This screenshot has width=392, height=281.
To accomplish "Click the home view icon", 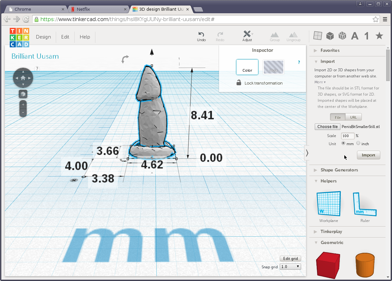I will click(x=23, y=78).
